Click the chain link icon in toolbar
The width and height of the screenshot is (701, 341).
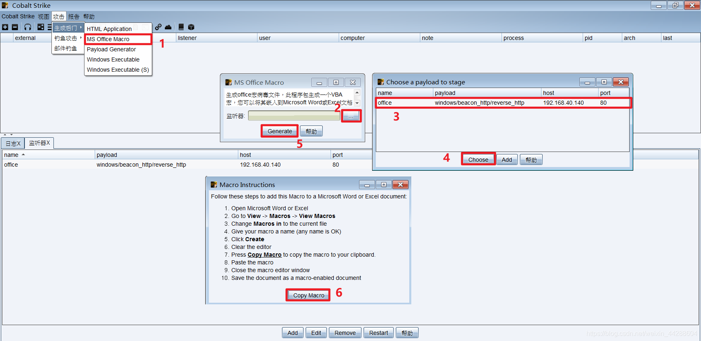(158, 27)
